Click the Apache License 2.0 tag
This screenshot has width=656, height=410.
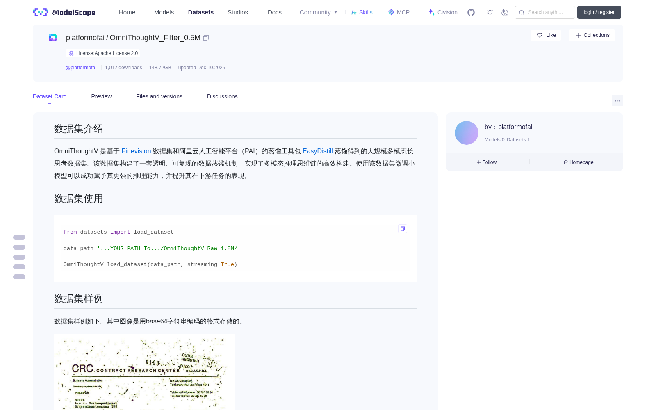pyautogui.click(x=102, y=53)
